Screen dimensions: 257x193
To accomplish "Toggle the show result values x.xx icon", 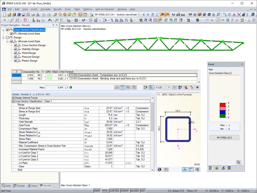I will tap(167, 15).
